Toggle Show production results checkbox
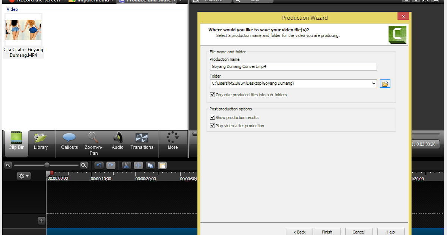Viewport: 447px width, 235px height. (212, 117)
